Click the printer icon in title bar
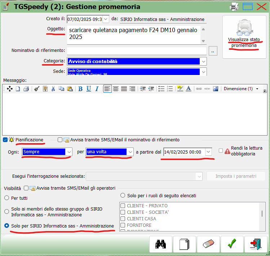This screenshot has height=256, width=270. coord(235,6)
